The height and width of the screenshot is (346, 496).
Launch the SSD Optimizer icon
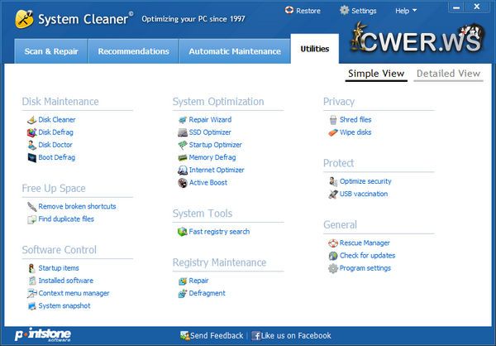[x=182, y=132]
